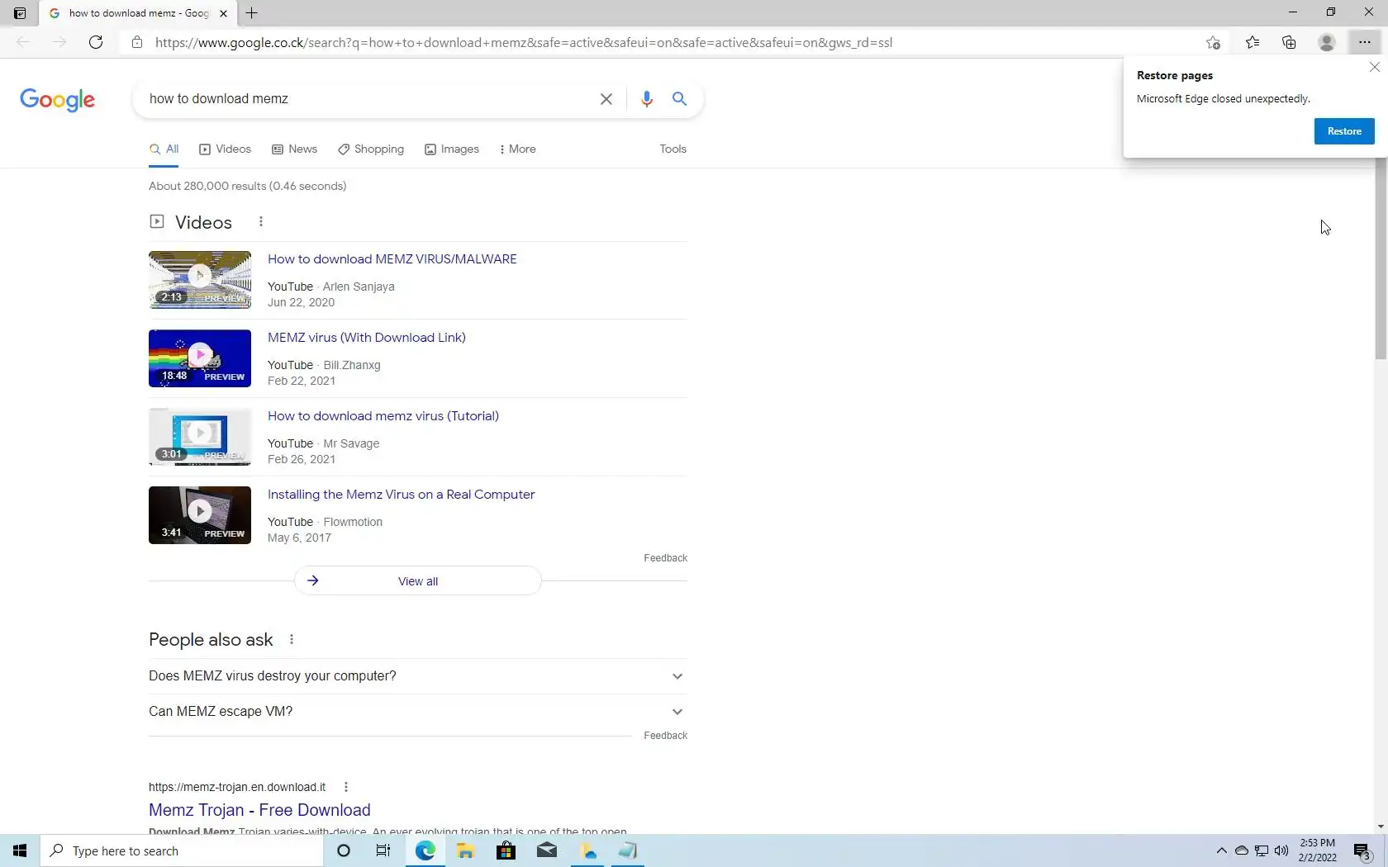The width and height of the screenshot is (1388, 867).
Task: Play the 18:48 Nyan cat video thumbnail
Action: pos(200,358)
